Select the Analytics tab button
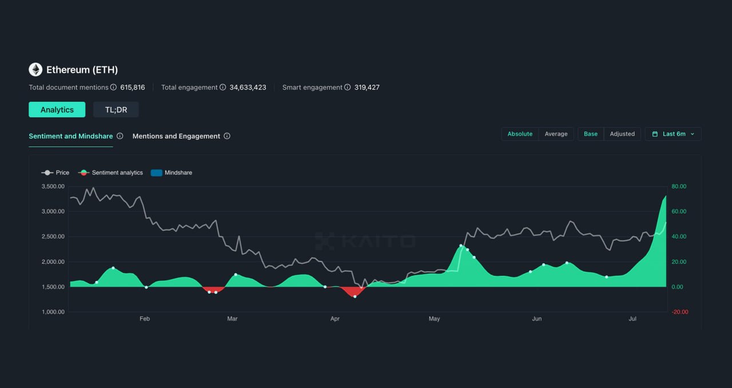The width and height of the screenshot is (732, 388). [x=57, y=110]
